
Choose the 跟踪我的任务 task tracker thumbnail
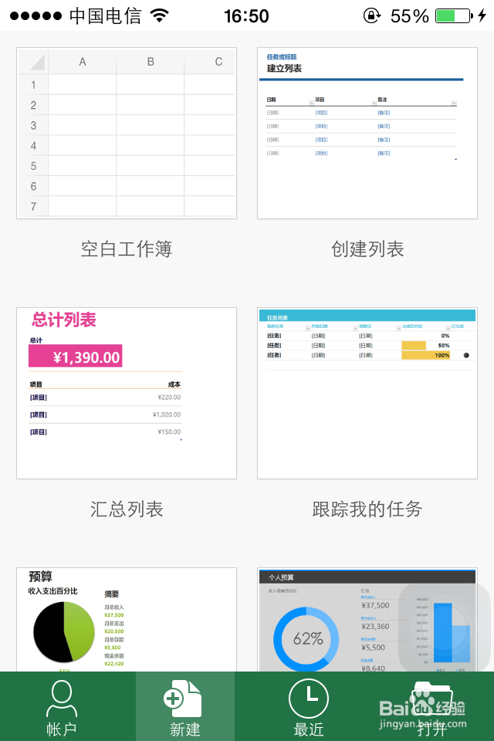click(x=367, y=393)
